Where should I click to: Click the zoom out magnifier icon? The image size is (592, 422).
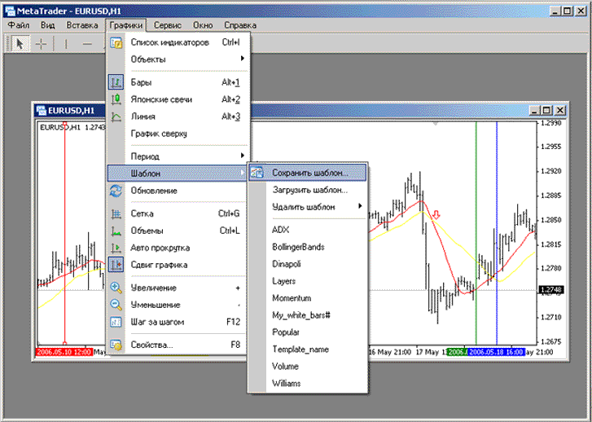coord(116,305)
